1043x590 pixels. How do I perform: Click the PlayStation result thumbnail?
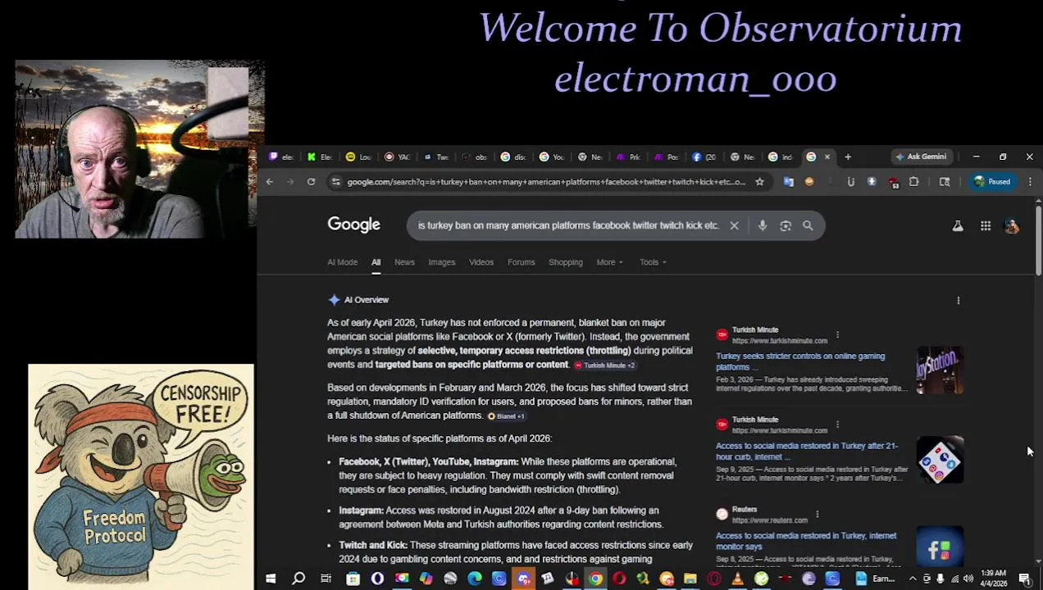point(940,370)
